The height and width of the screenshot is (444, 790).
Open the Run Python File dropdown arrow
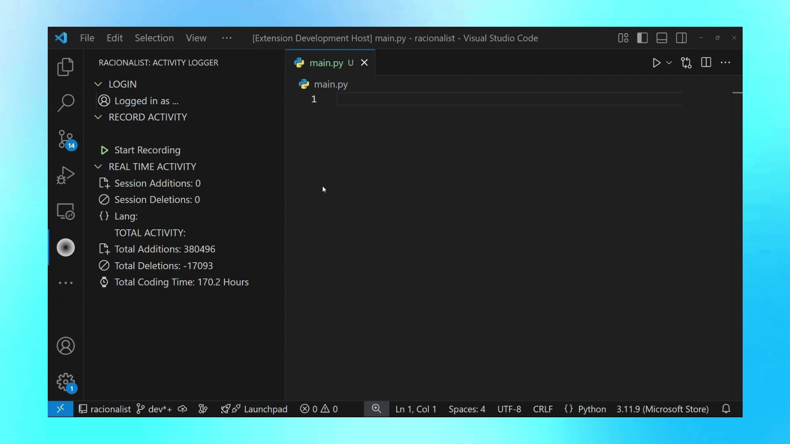pos(669,63)
